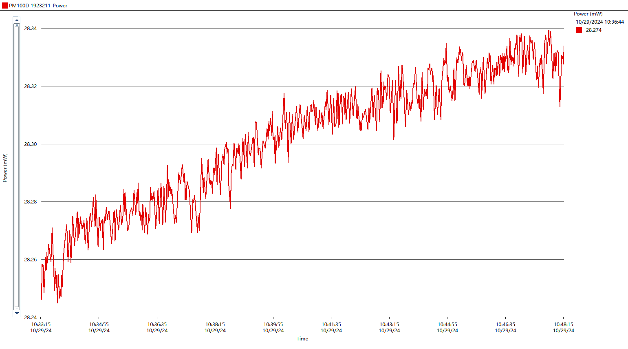Click the 10:43:15 time axis label
The image size is (628, 349).
click(389, 327)
